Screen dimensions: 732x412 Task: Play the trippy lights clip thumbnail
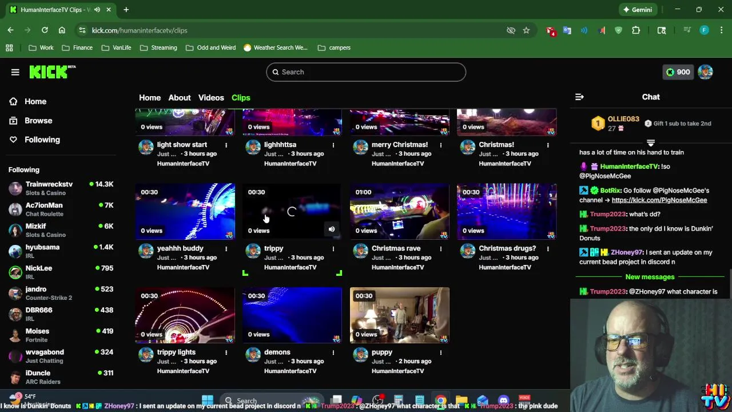(x=185, y=315)
